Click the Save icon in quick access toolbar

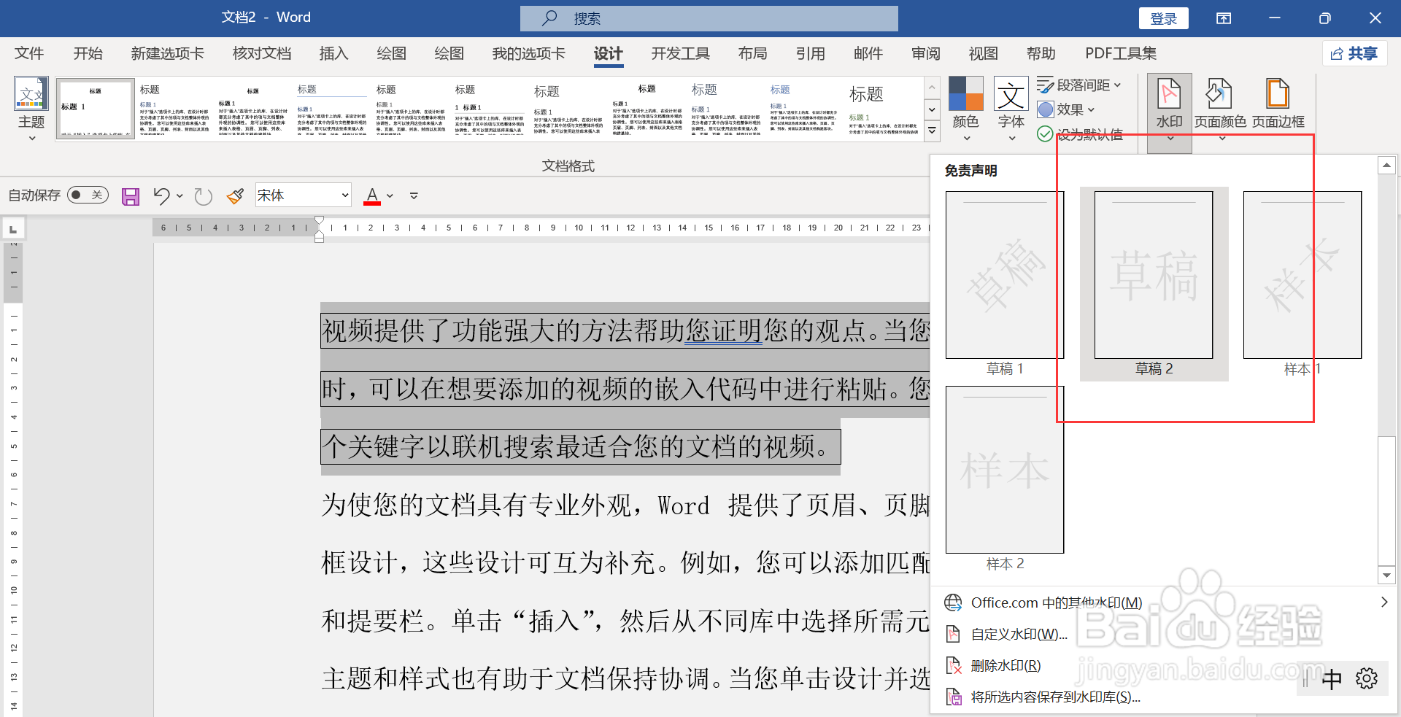coord(131,196)
